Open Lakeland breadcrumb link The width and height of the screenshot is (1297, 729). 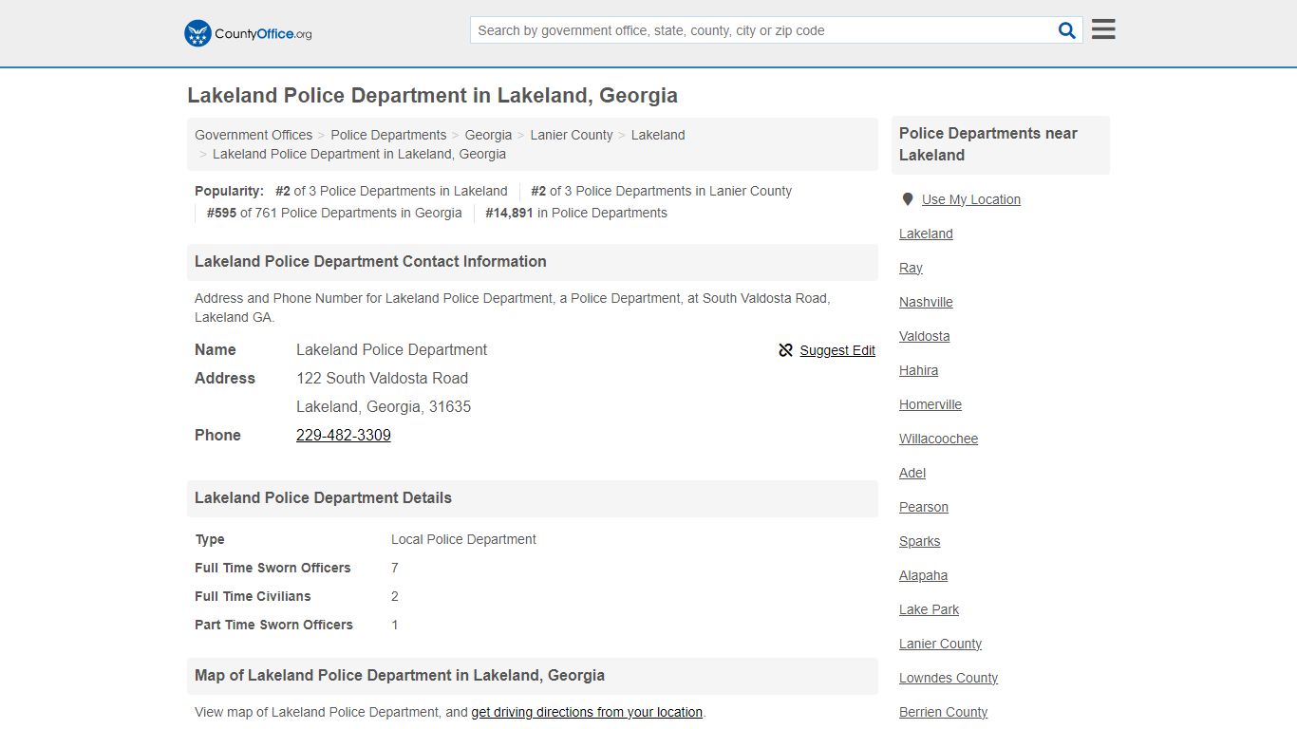[658, 135]
